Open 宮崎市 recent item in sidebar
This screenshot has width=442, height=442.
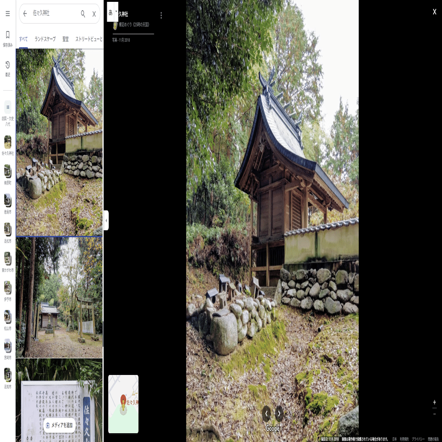tap(7, 349)
